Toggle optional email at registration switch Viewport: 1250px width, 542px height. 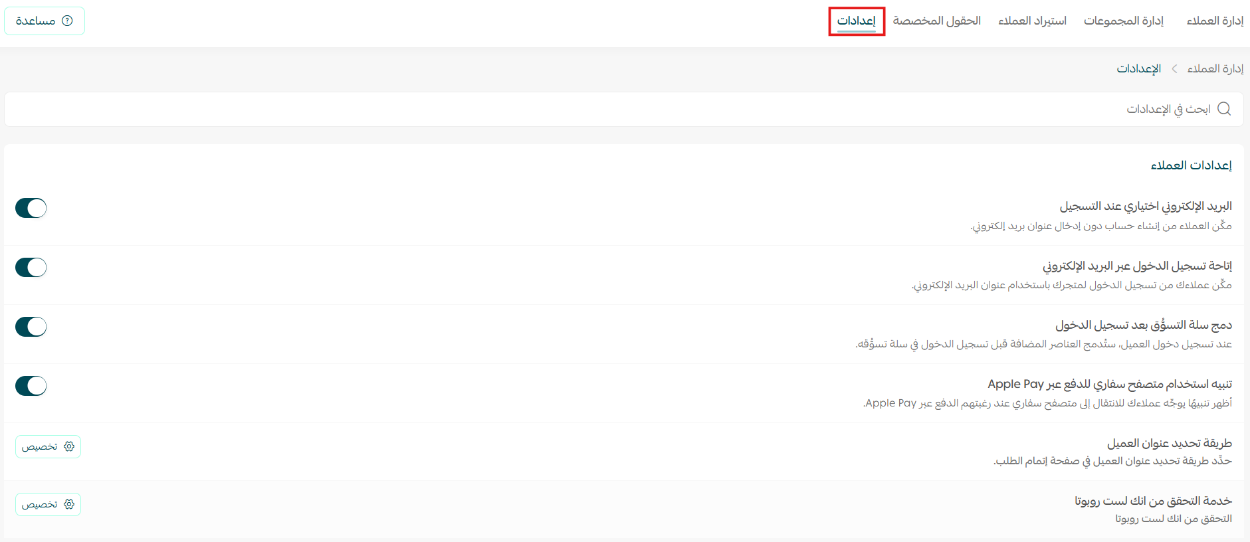(x=31, y=208)
